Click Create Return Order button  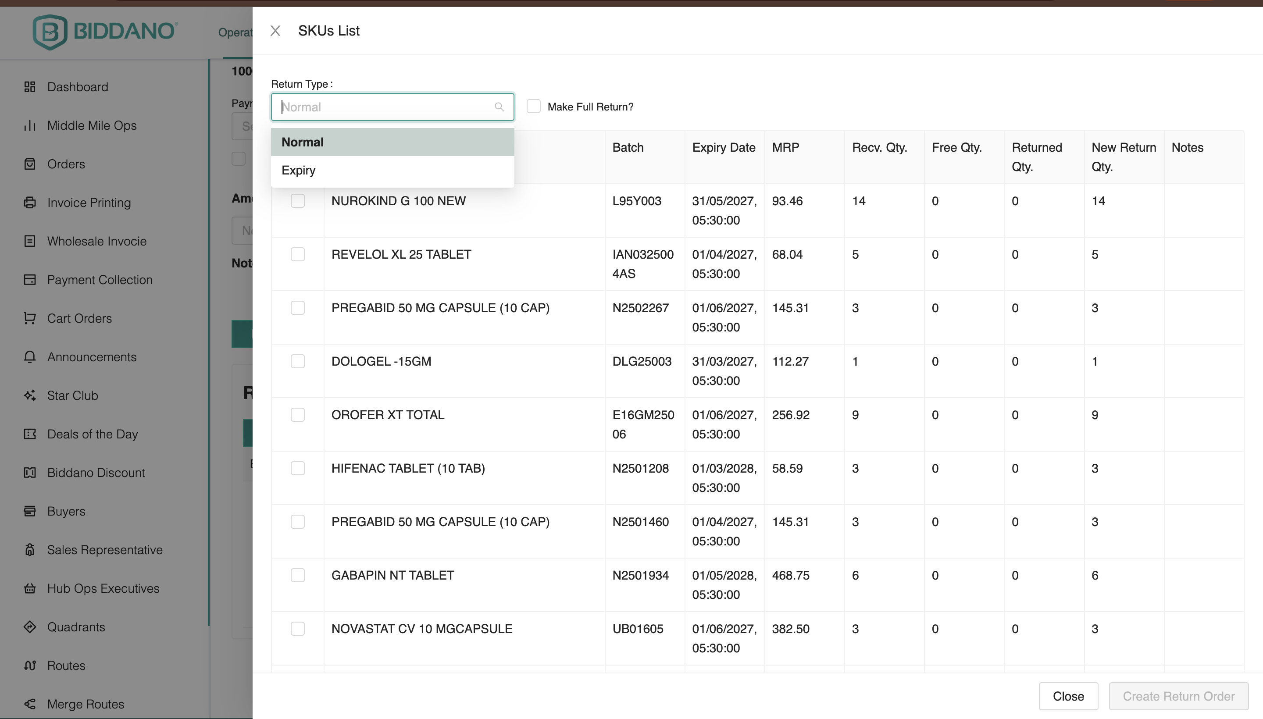(x=1178, y=696)
